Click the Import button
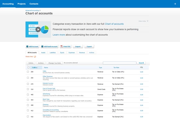 [x=78, y=46]
